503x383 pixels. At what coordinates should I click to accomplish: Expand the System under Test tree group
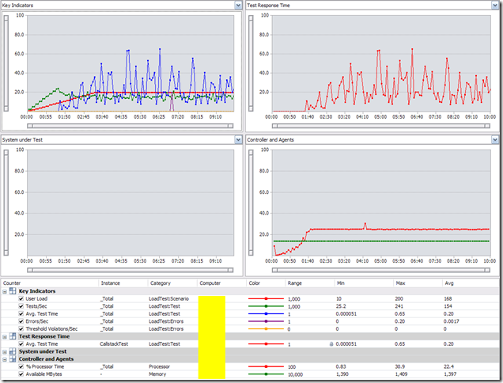coord(5,352)
